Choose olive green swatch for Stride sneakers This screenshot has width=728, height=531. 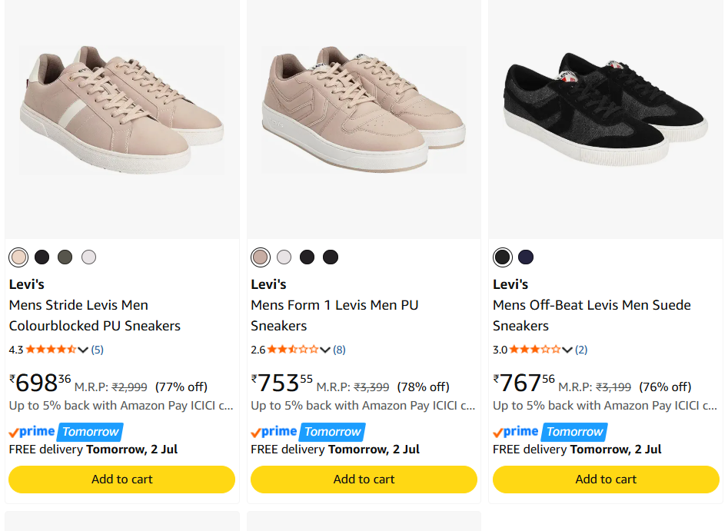coord(65,257)
